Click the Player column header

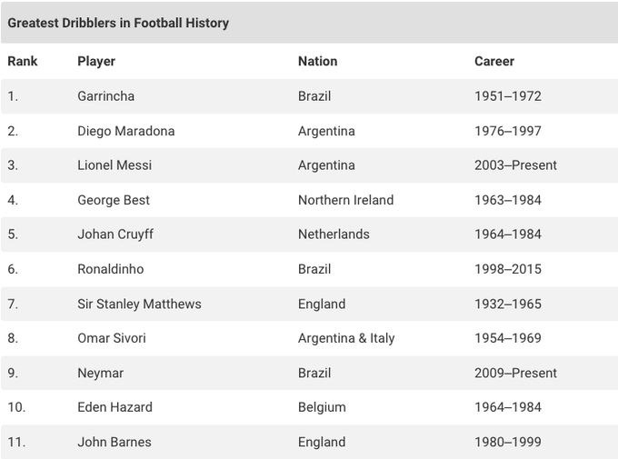pos(96,61)
